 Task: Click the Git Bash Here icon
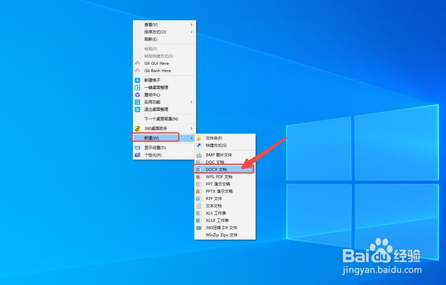coord(137,70)
